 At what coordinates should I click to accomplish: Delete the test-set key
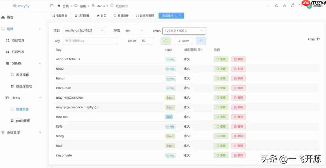[238, 117]
